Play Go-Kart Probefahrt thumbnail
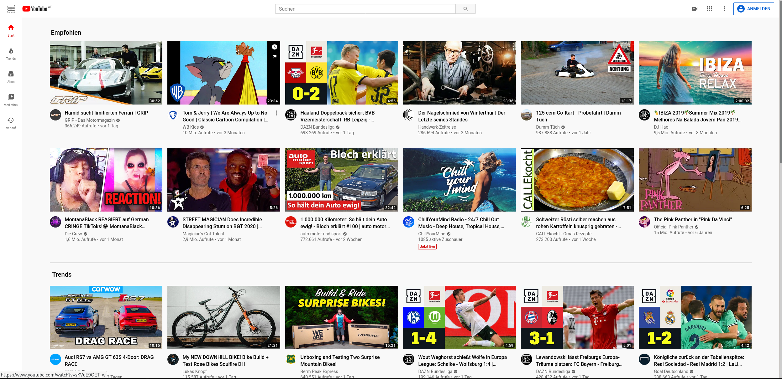 coord(577,73)
